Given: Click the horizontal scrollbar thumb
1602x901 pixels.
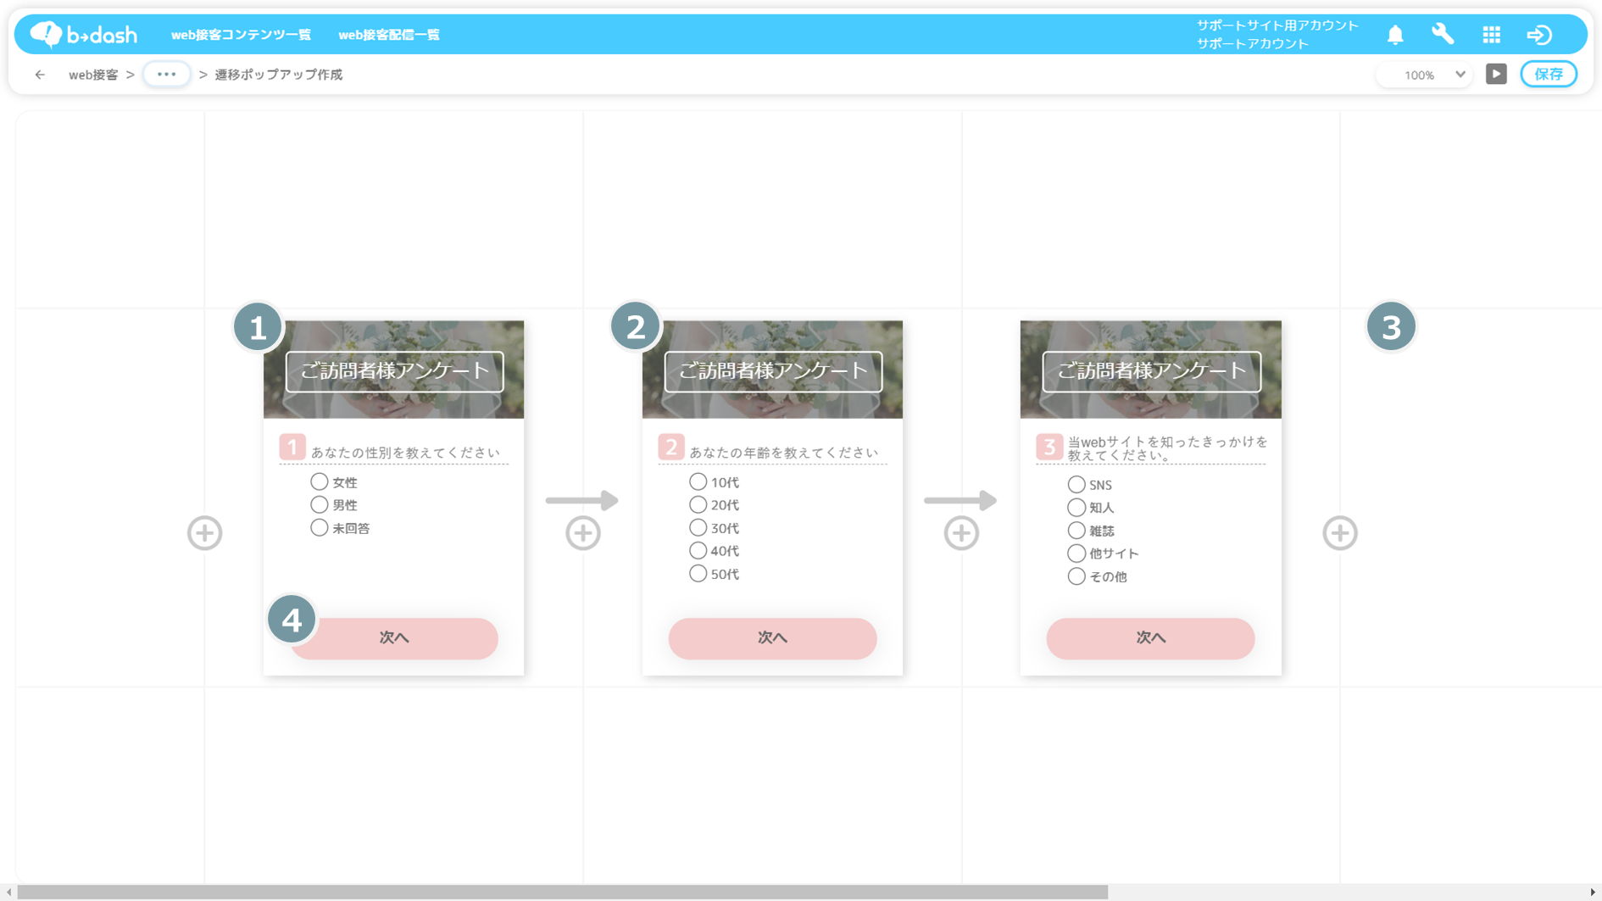Looking at the screenshot, I should [x=563, y=892].
